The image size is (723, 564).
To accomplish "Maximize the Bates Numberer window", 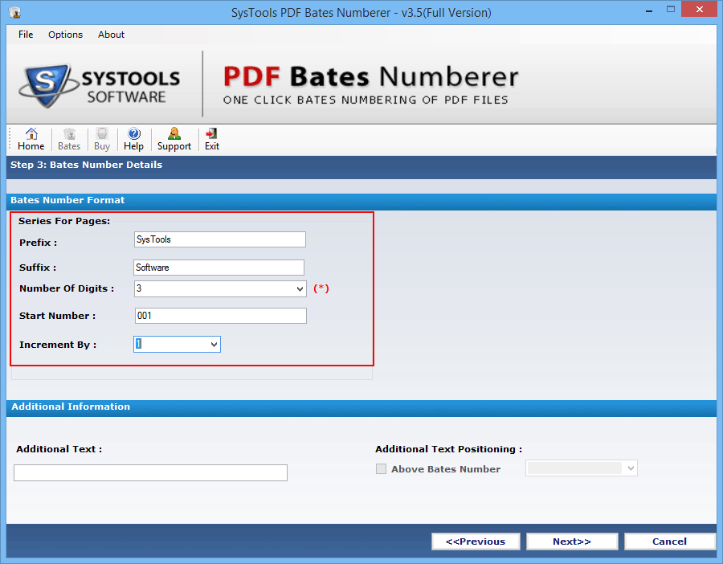I will tap(671, 9).
